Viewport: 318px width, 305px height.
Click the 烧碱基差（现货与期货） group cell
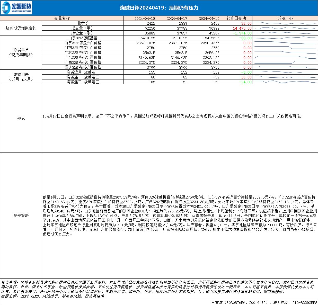(21, 52)
